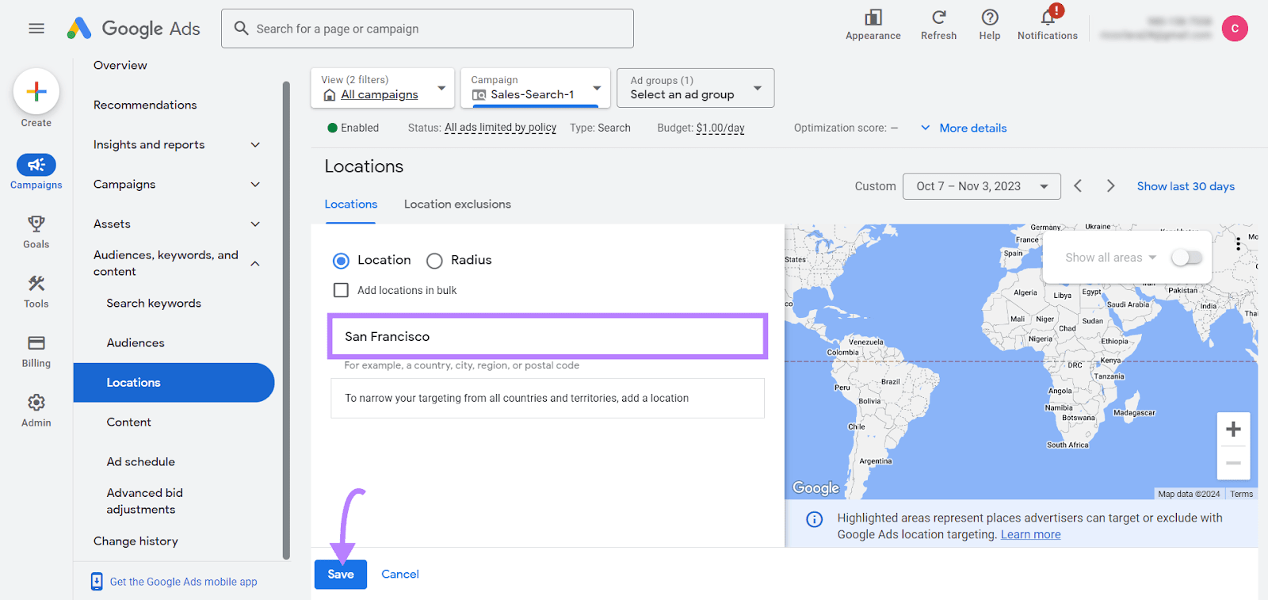Viewport: 1268px width, 600px height.
Task: Select Ad schedule in the side menu
Action: tap(141, 461)
